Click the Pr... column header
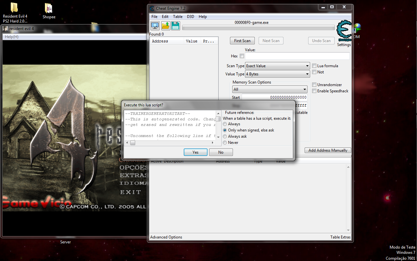Image resolution: width=417 pixels, height=261 pixels. (209, 41)
